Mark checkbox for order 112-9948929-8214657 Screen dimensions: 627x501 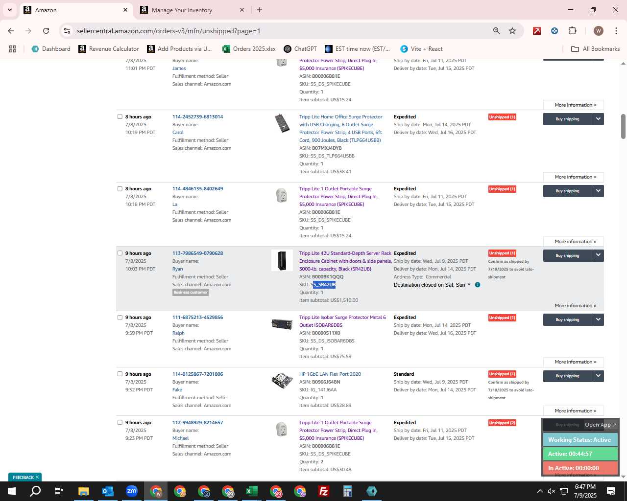(120, 422)
